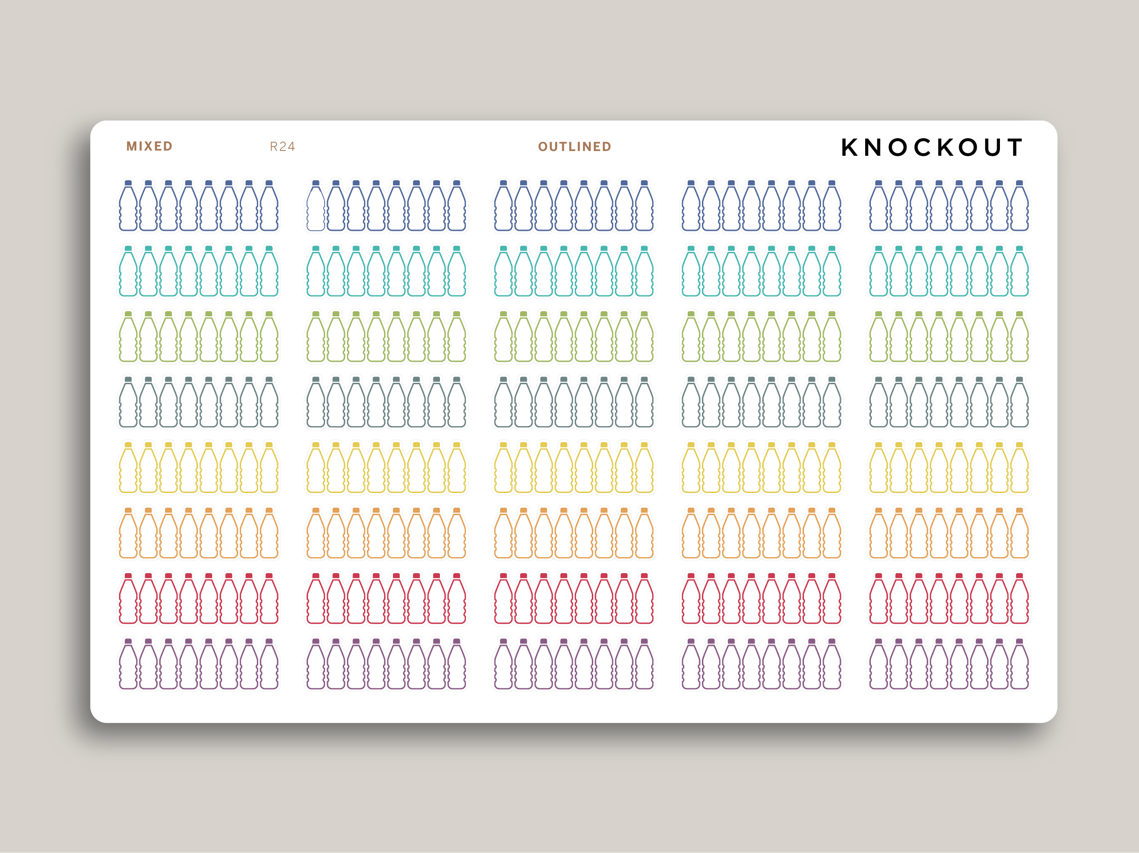Click the MIXED heading text

pos(149,146)
